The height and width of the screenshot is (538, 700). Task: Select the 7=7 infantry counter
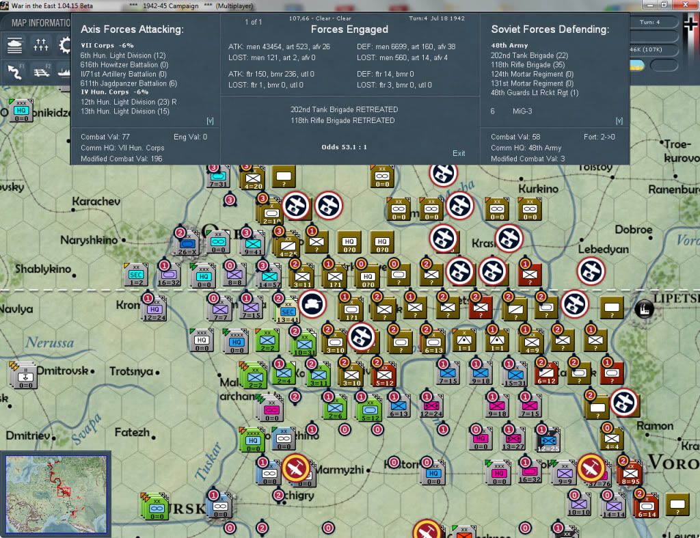[x=219, y=309]
